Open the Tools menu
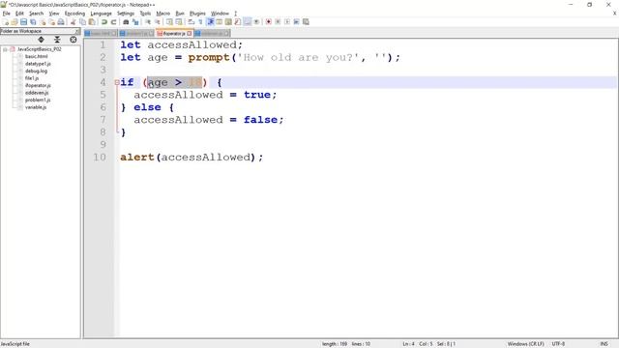Screen dimensions: 619x348 click(x=145, y=14)
